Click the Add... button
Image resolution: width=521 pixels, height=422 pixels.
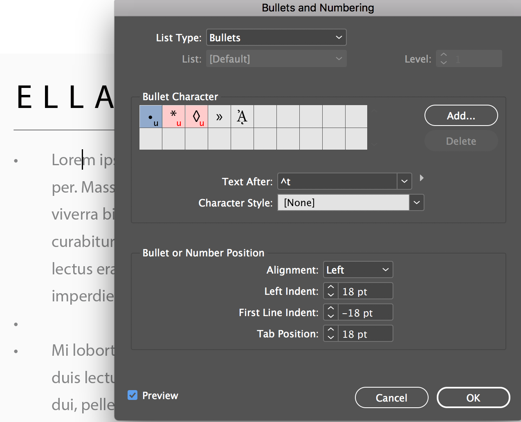461,115
